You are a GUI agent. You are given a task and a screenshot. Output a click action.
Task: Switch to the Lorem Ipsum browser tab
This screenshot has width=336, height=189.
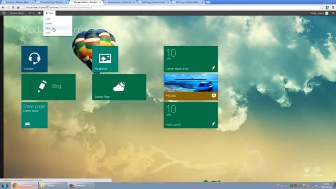[x=120, y=2]
